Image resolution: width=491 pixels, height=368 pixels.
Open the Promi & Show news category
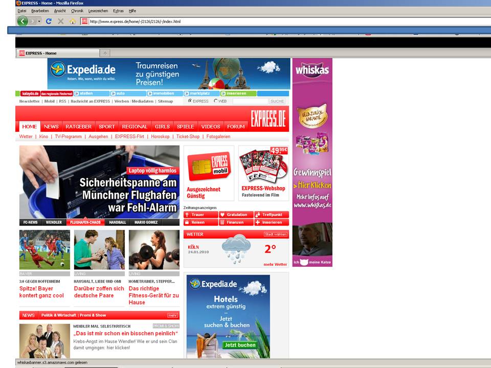click(x=93, y=315)
